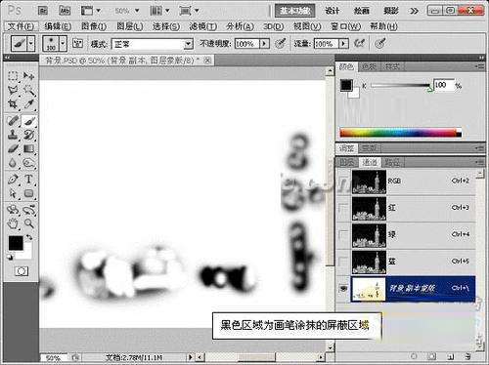Viewport: 489px width, 365px height.
Task: Toggle Quick Mask mode in toolbox
Action: tap(22, 271)
